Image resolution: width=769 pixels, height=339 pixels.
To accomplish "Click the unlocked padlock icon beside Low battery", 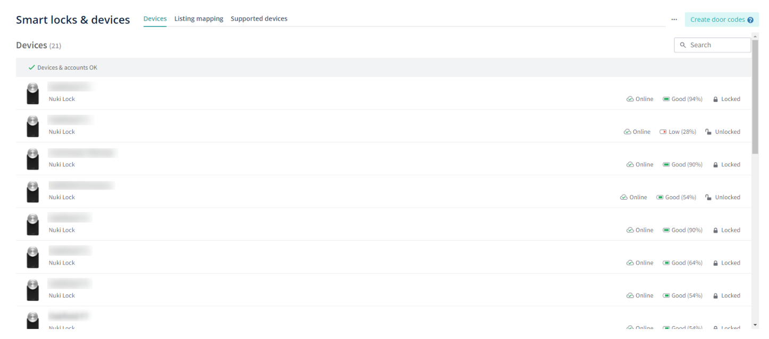I will tap(708, 132).
